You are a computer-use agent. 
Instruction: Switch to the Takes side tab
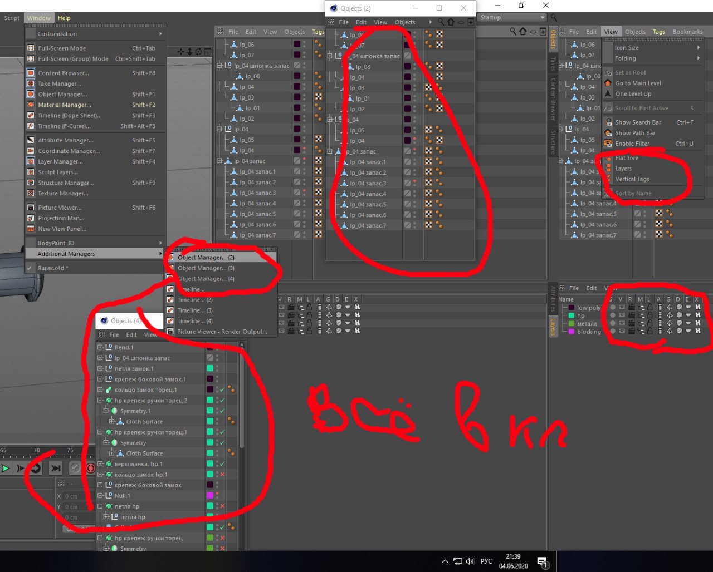(553, 63)
